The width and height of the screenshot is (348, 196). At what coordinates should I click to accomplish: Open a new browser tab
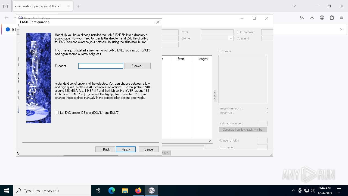(79, 6)
